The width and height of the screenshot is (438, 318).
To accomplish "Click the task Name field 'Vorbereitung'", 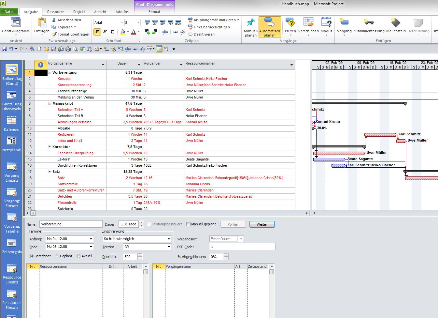I will pos(71,224).
